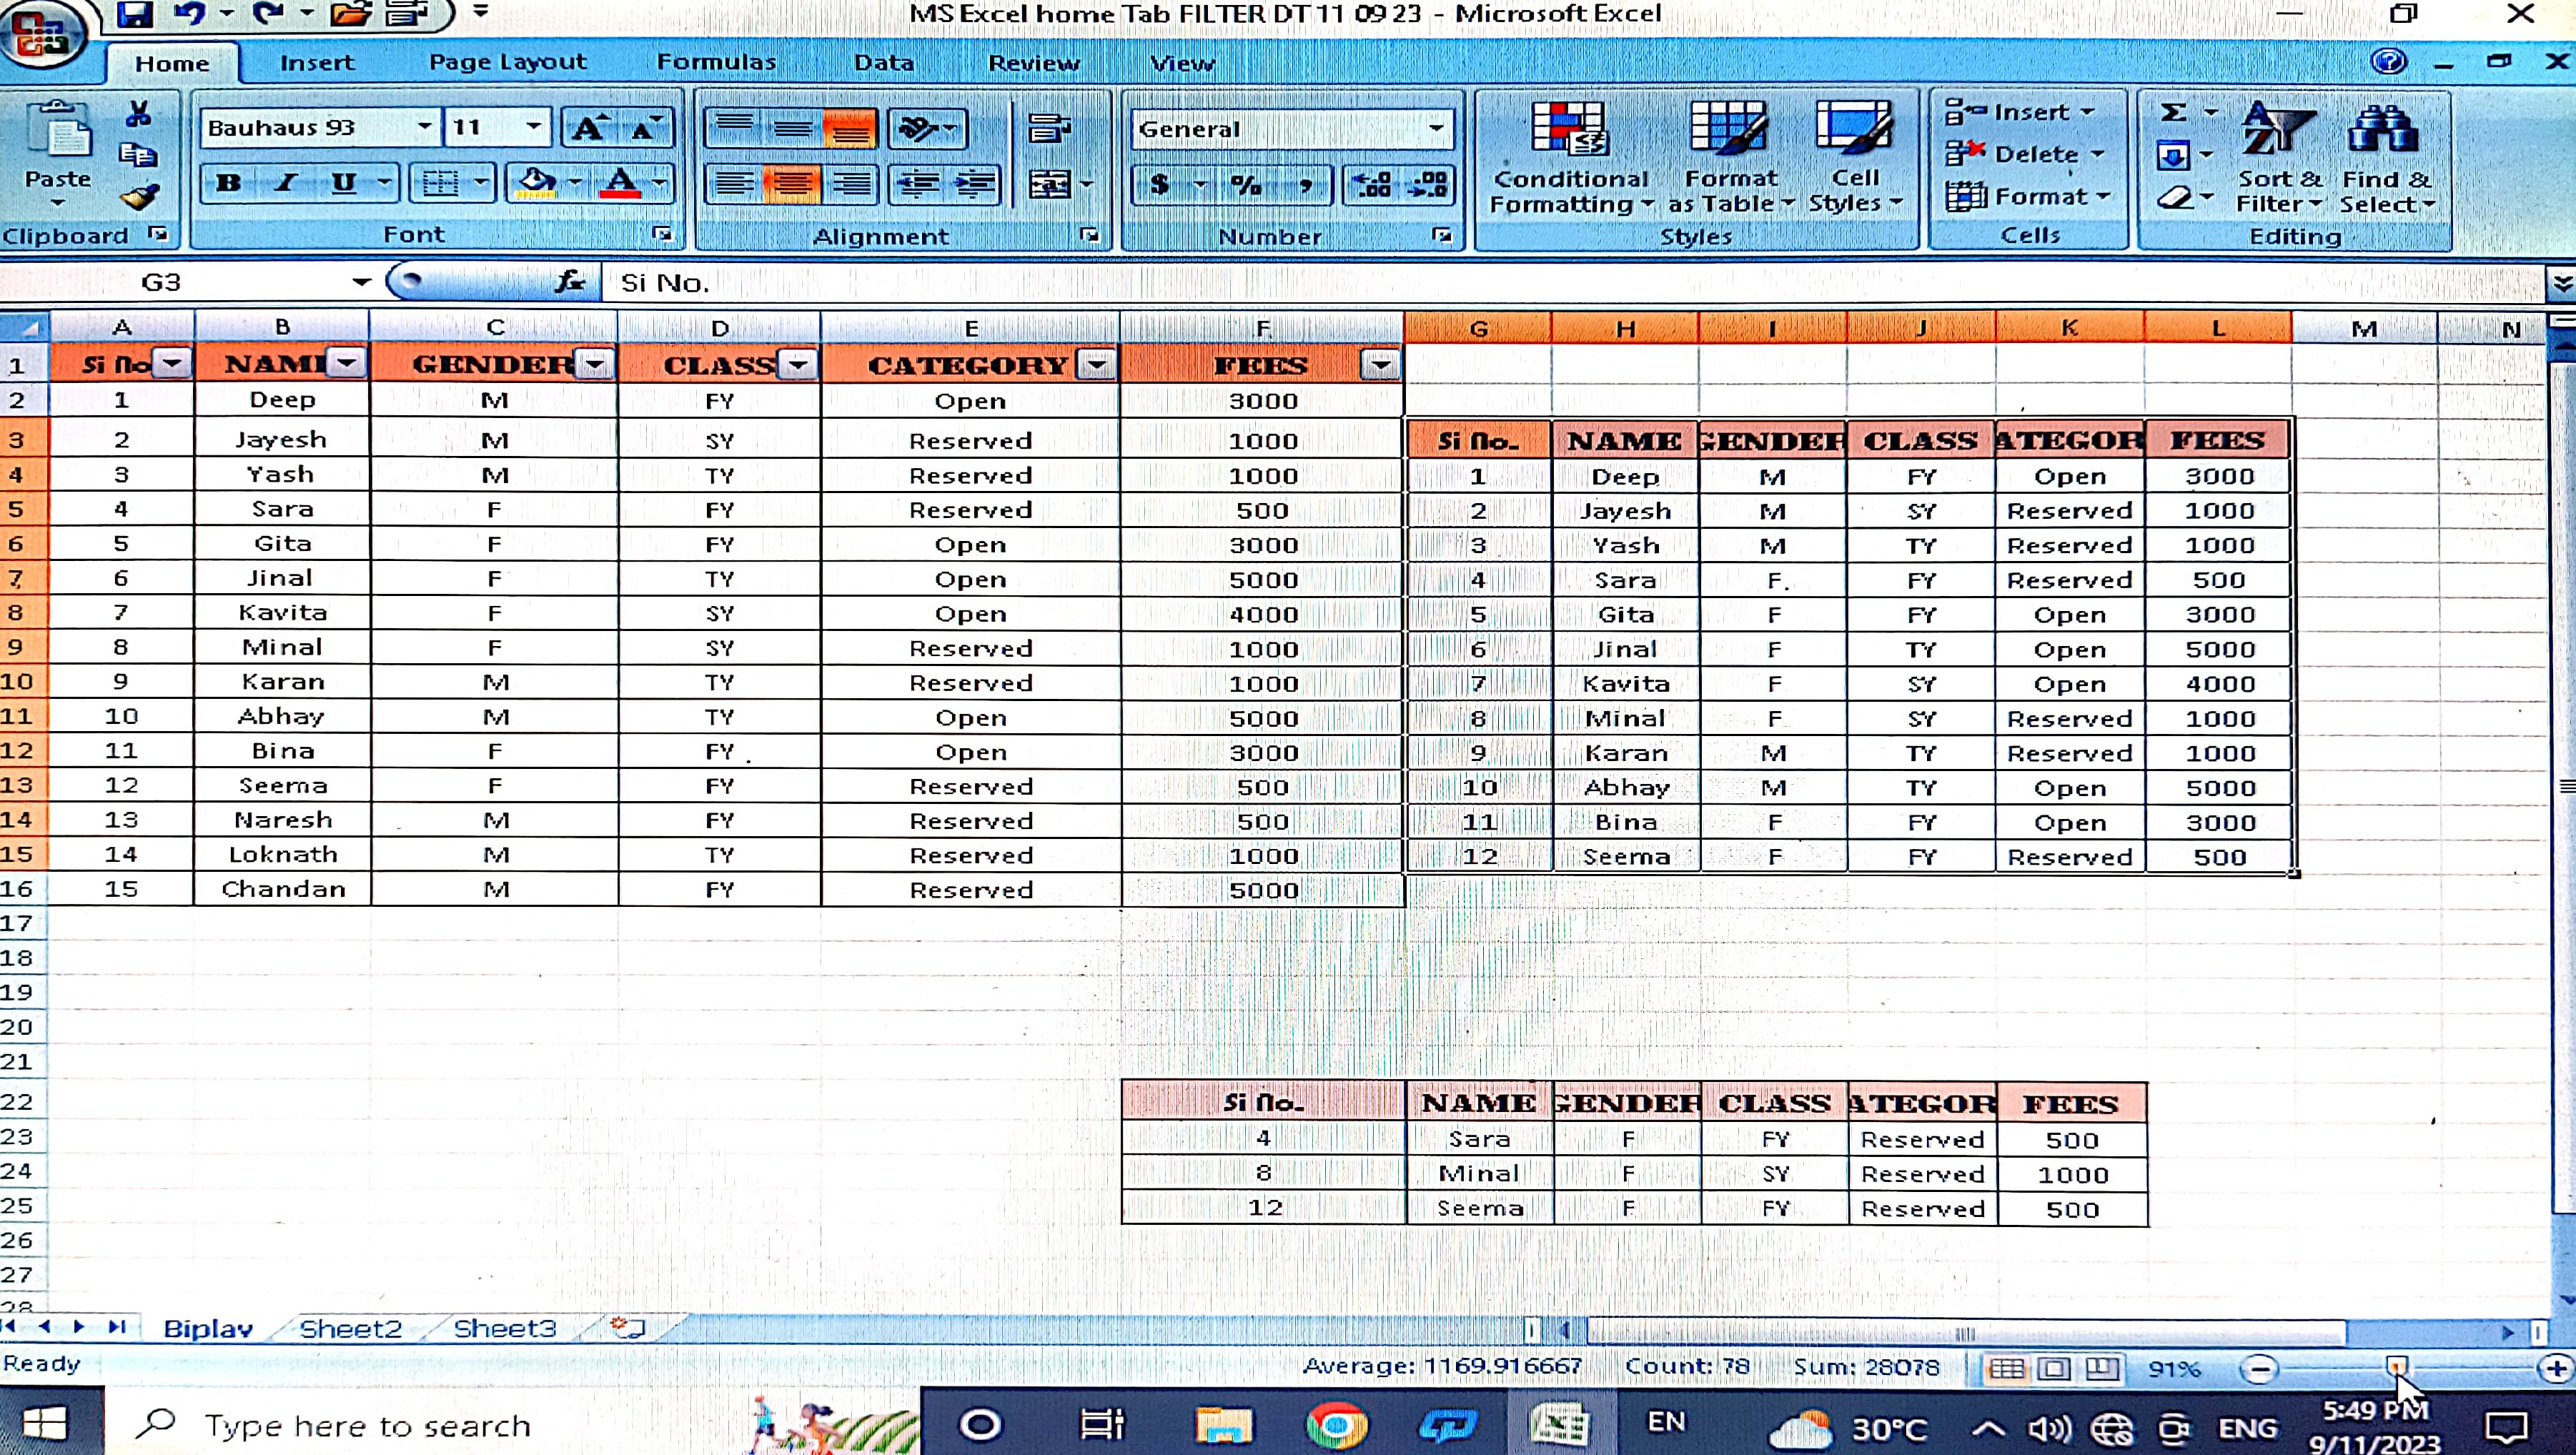Open the General number format dropdown
Viewport: 2576px width, 1455px height.
[x=1435, y=128]
